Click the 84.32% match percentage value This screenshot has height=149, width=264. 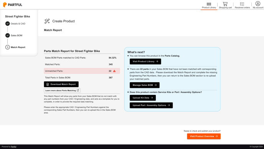112,58
